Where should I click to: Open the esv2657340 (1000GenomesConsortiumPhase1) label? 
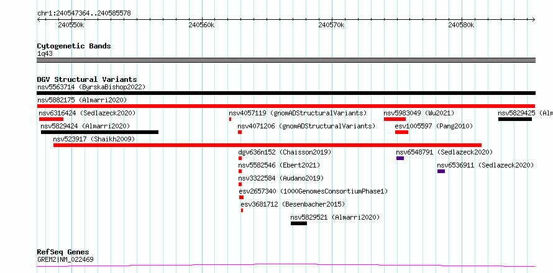click(x=313, y=191)
